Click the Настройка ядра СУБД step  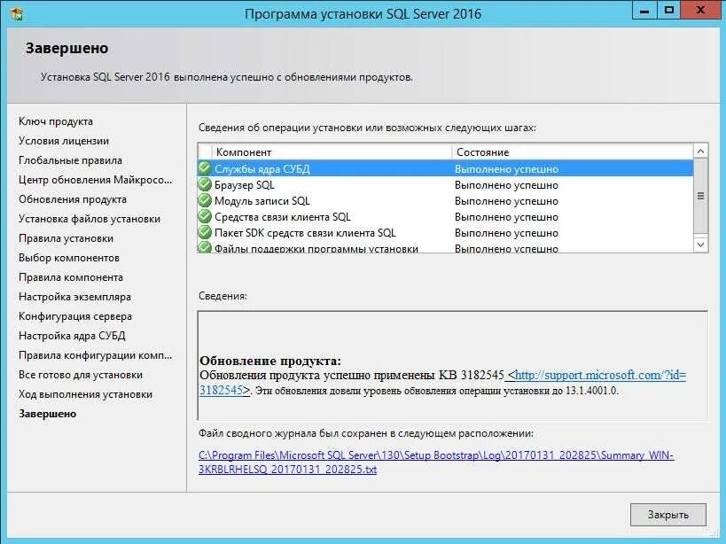(x=72, y=336)
